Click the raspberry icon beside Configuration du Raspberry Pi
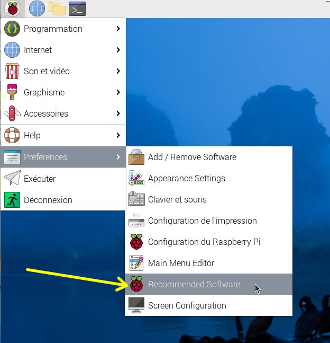Screen dimensions: 330x343 coord(136,242)
